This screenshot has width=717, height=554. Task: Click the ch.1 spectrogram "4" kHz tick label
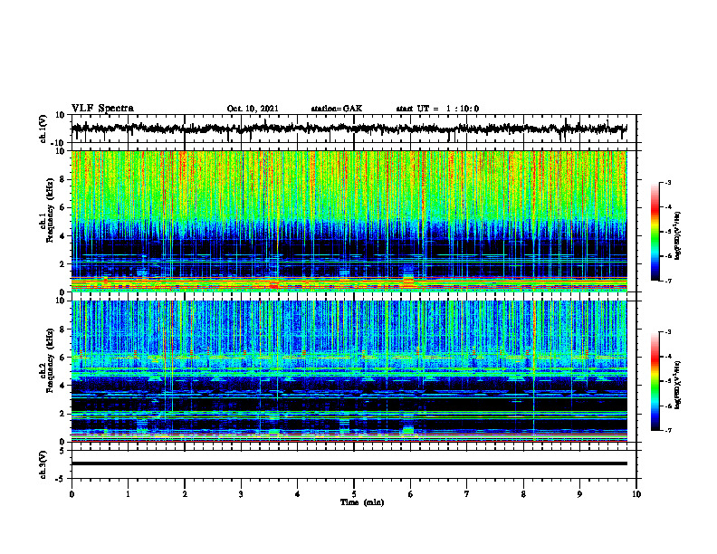[62, 236]
